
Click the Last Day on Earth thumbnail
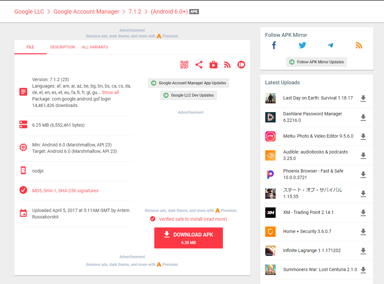(270, 98)
